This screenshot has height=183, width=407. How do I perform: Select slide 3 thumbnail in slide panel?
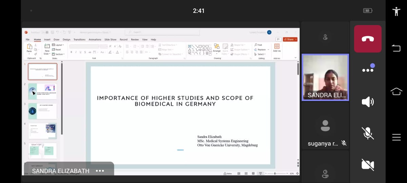[42, 111]
